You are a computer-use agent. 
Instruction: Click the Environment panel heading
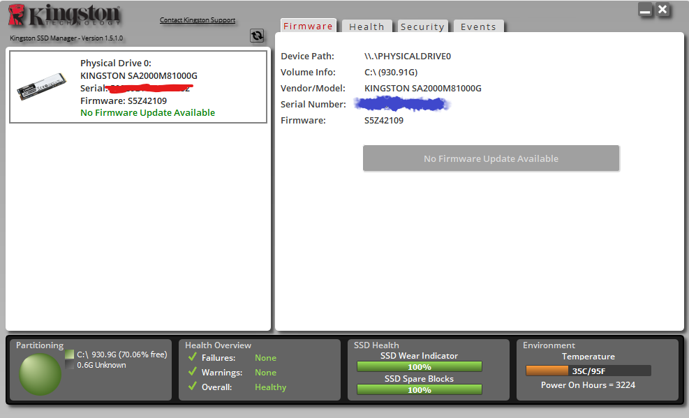[549, 345]
